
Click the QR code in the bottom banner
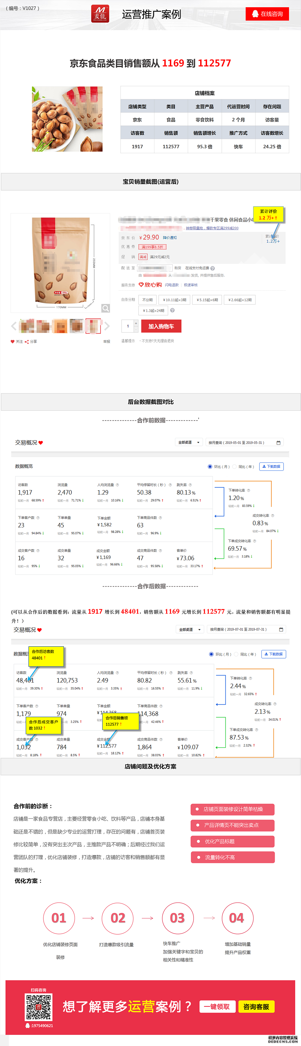click(39, 1007)
